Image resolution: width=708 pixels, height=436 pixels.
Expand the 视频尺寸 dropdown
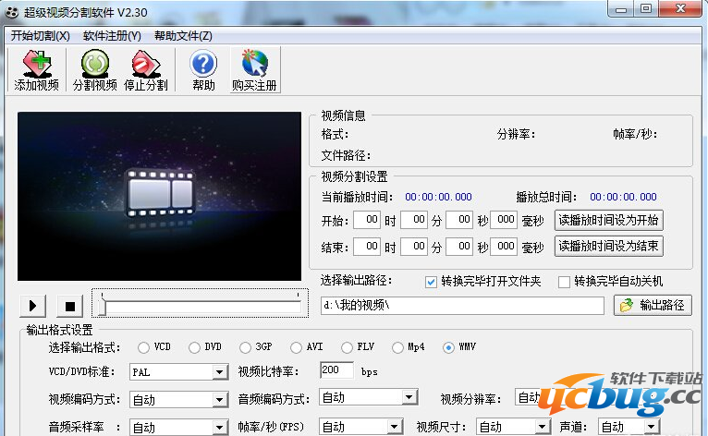[542, 427]
